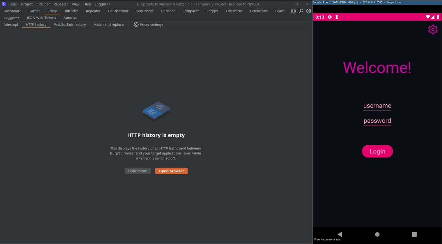The width and height of the screenshot is (442, 244).
Task: Open the Project menu
Action: pyautogui.click(x=27, y=4)
